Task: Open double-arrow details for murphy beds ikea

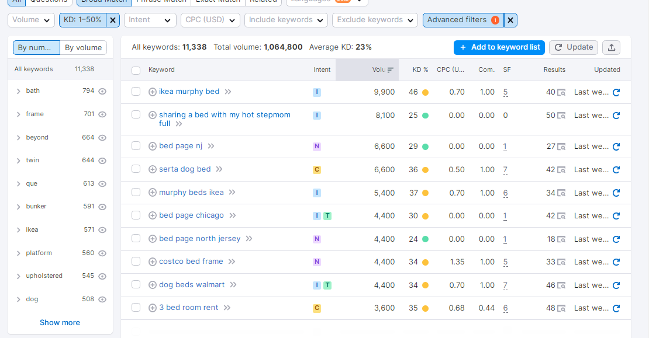Action: 232,192
